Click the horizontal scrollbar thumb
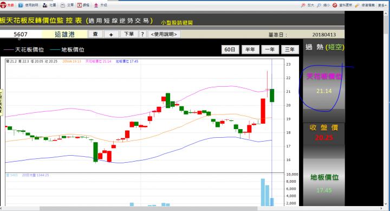The image size is (390, 211). coord(148,208)
